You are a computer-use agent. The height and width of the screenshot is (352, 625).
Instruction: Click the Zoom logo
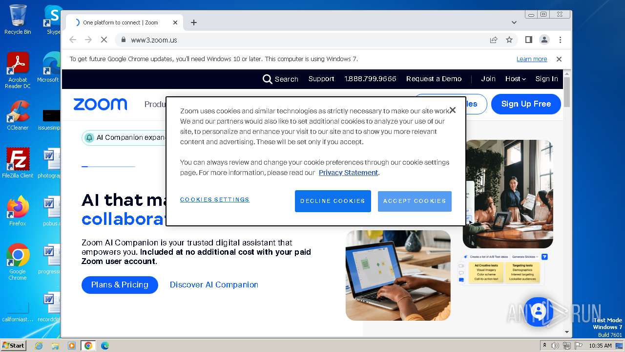[x=100, y=104]
